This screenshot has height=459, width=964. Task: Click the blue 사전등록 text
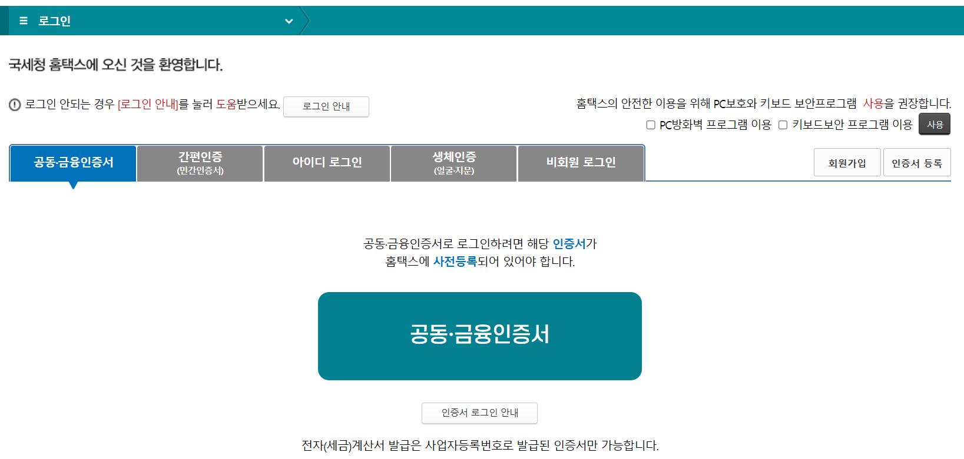coord(455,262)
